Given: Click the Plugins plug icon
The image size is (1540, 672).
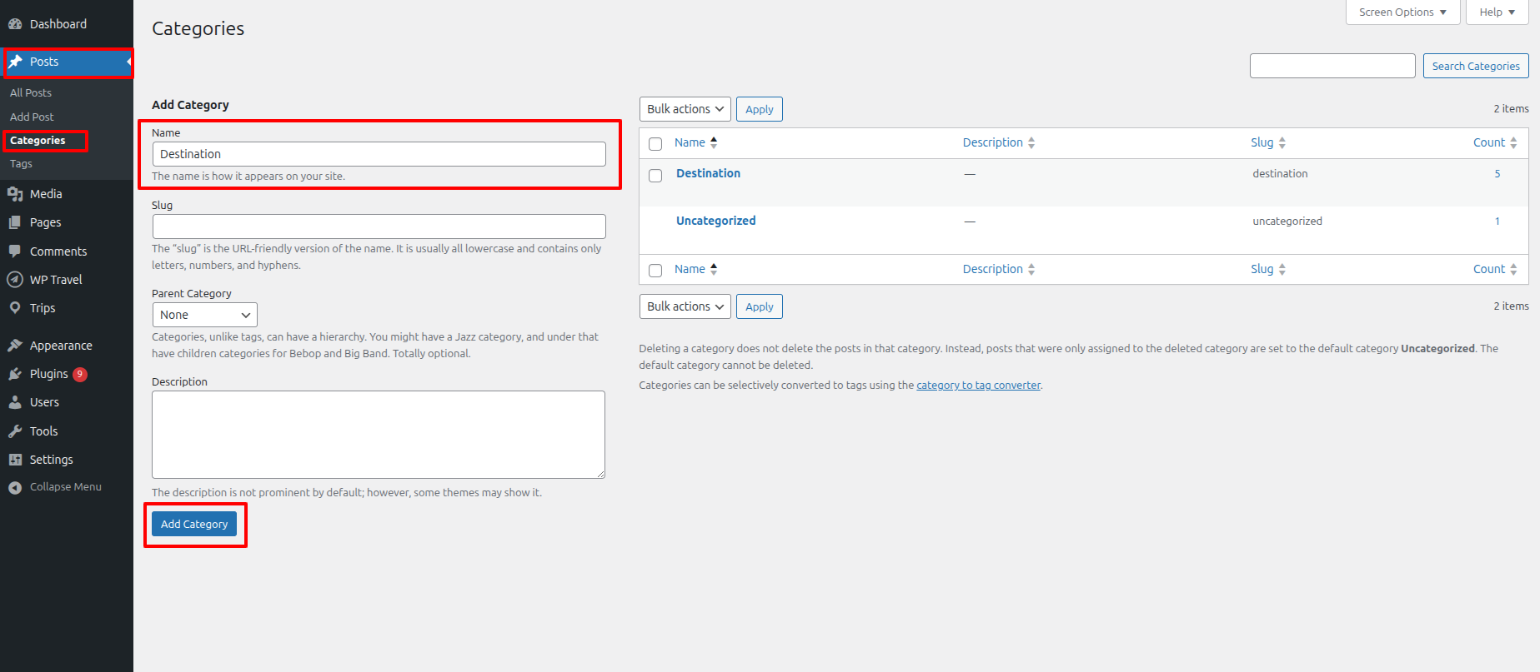Looking at the screenshot, I should pyautogui.click(x=15, y=374).
